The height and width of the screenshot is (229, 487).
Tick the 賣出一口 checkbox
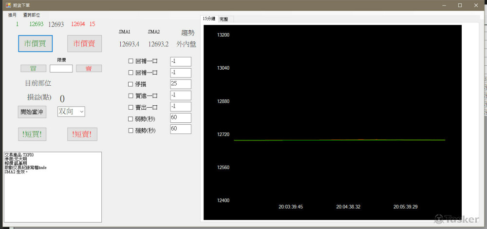pos(131,107)
